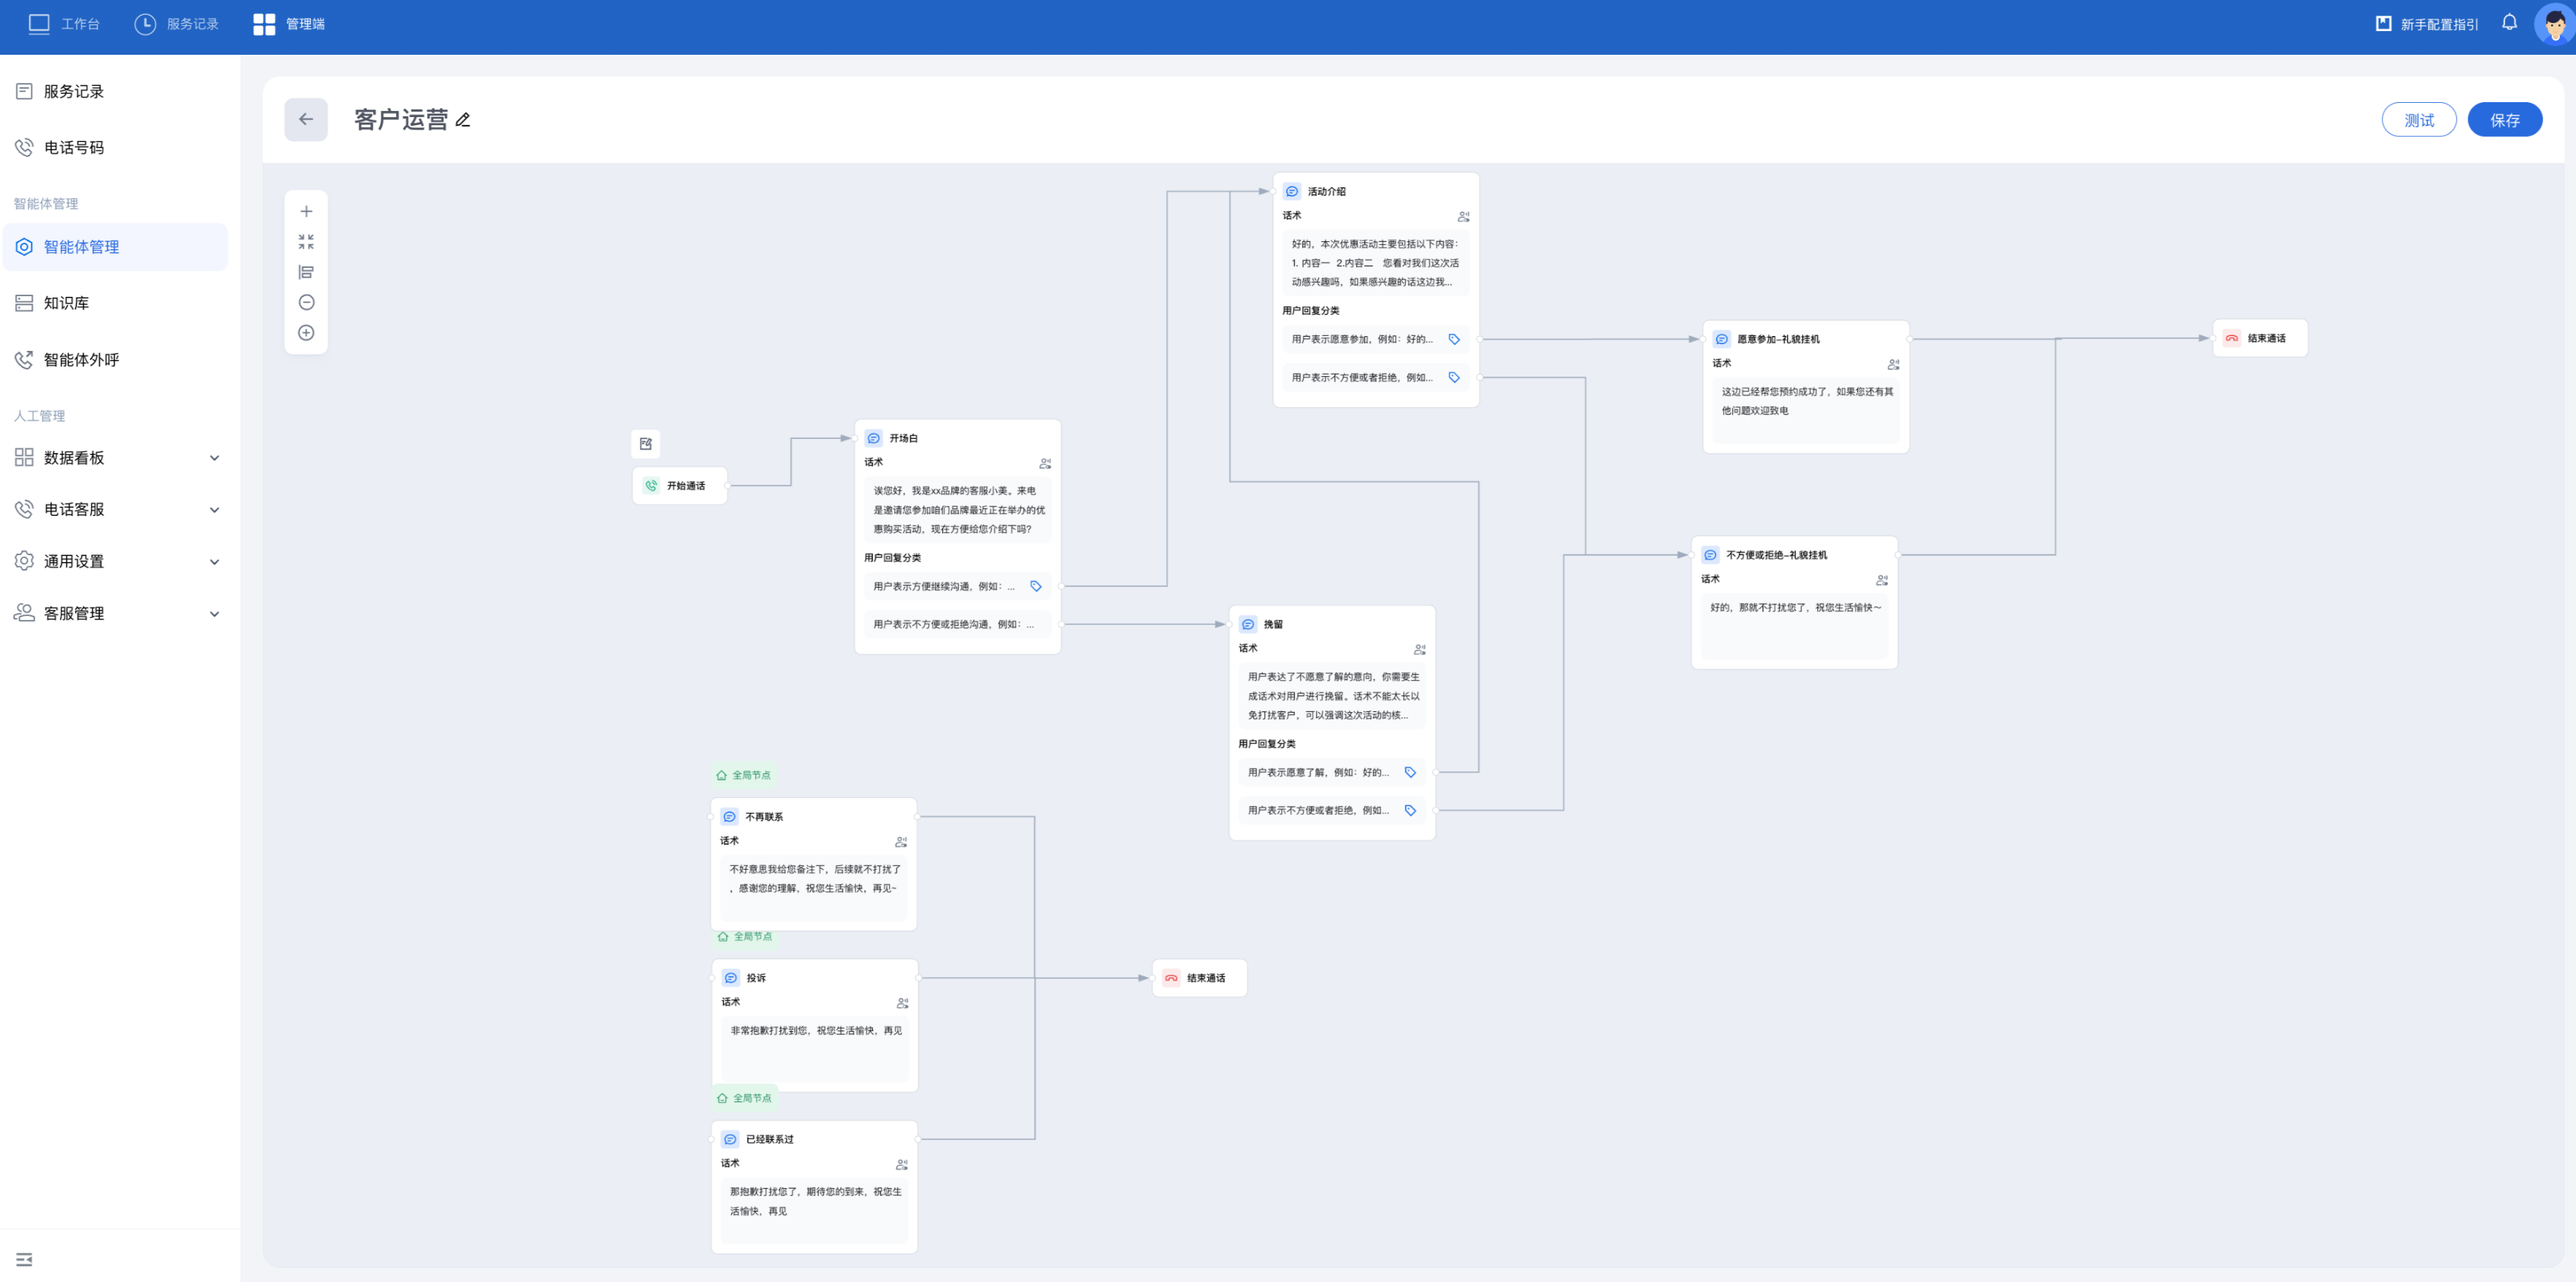The height and width of the screenshot is (1282, 2576).
Task: Click the back arrow button
Action: pos(306,120)
